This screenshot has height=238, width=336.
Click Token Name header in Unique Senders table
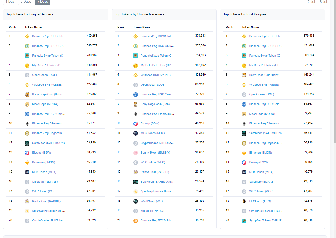(x=33, y=27)
